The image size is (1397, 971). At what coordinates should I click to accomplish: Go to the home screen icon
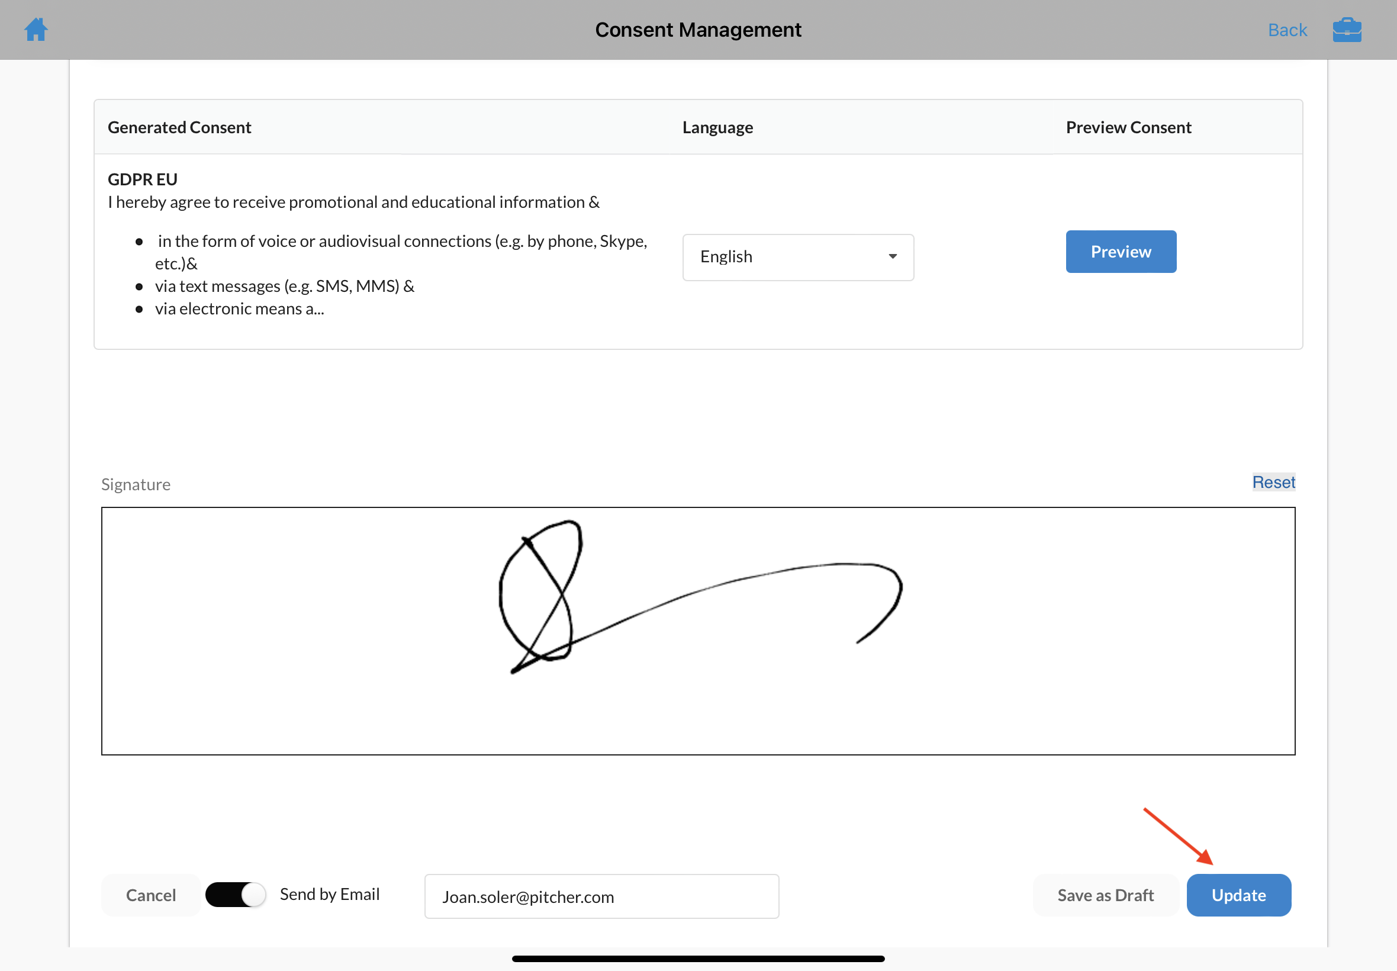pyautogui.click(x=36, y=29)
